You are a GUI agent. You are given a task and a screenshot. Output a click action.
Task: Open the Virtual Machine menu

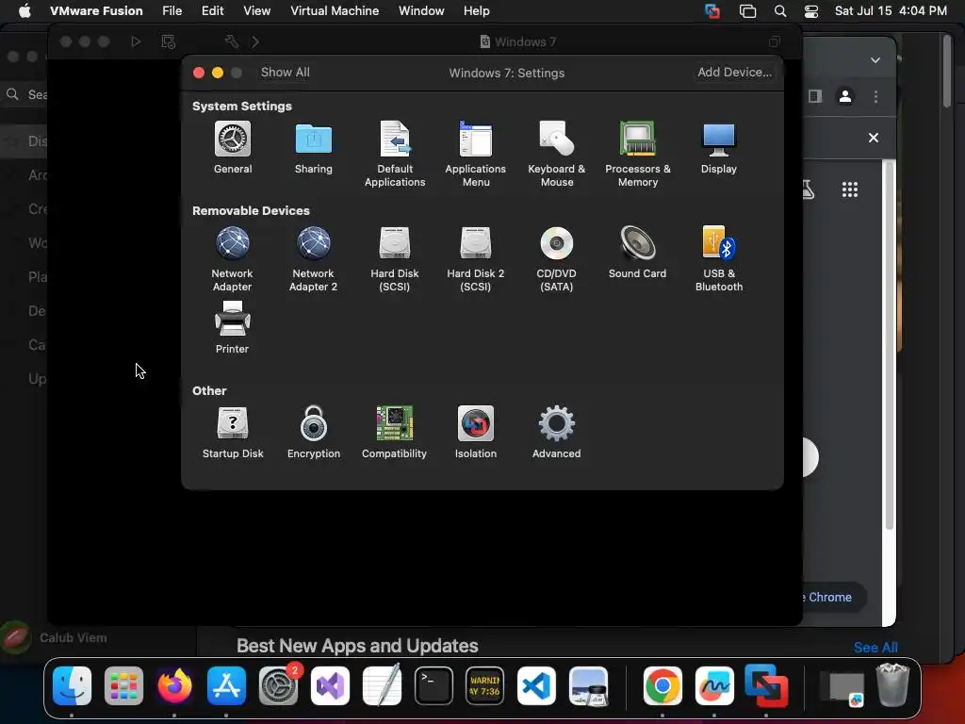point(335,10)
